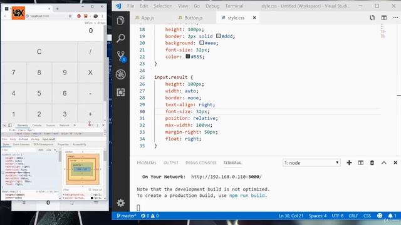401x225 pixels.
Task: Close the style.css editor tab
Action: (x=254, y=17)
